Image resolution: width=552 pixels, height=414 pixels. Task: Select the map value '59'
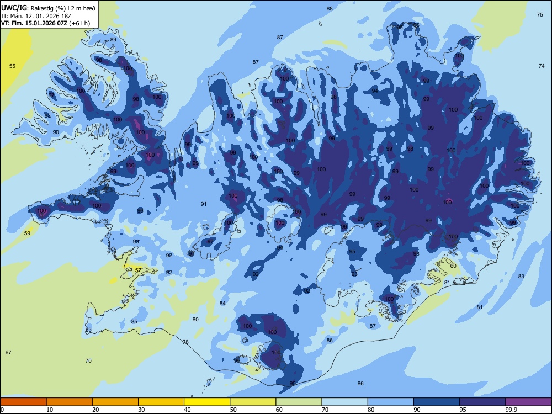(x=27, y=233)
